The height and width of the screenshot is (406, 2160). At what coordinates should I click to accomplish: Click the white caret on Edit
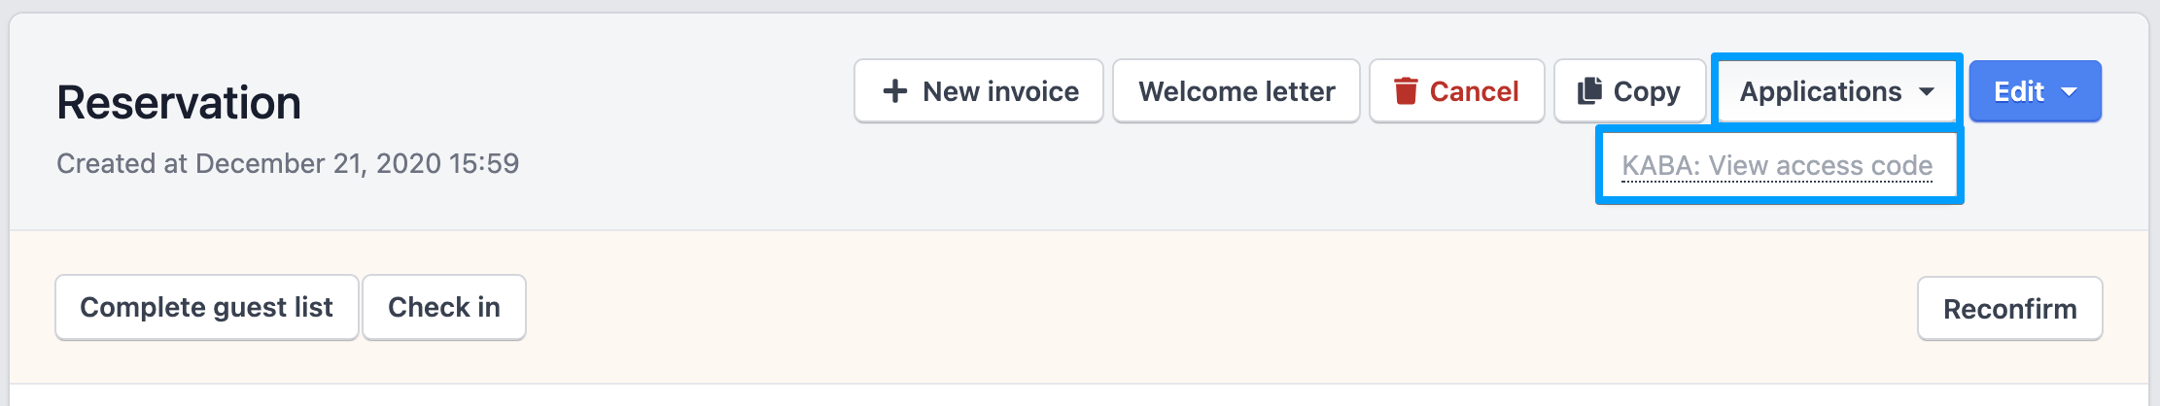[x=2070, y=92]
